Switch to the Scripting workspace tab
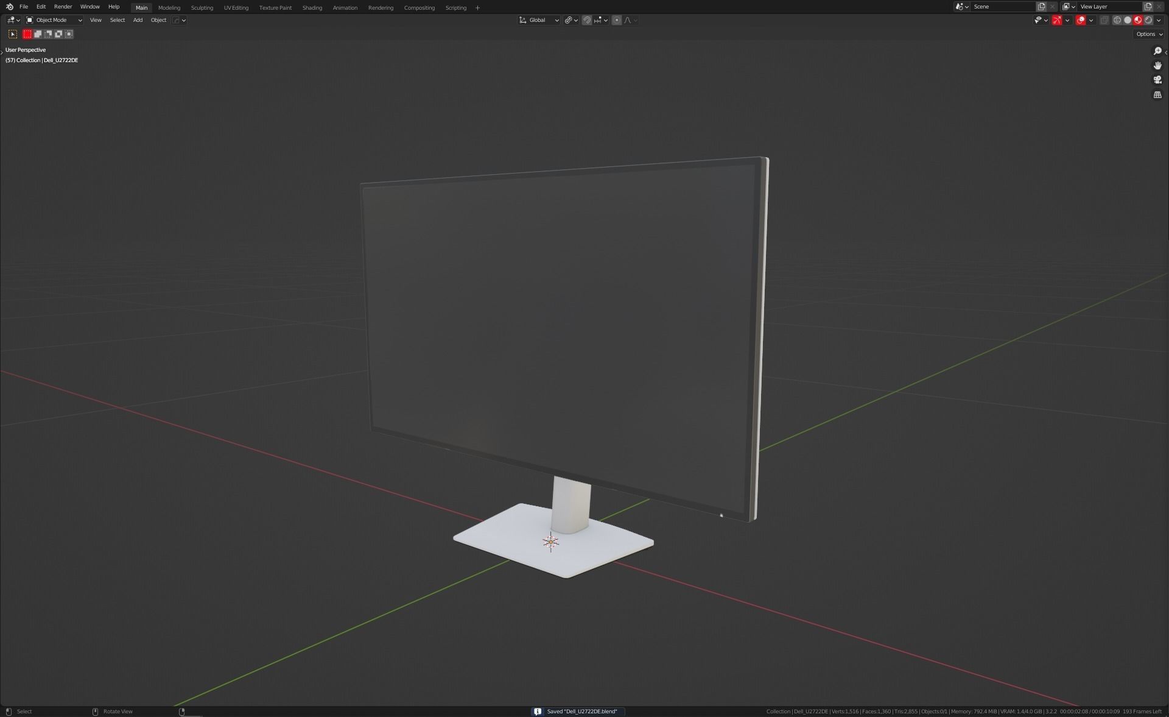1169x717 pixels. 456,8
